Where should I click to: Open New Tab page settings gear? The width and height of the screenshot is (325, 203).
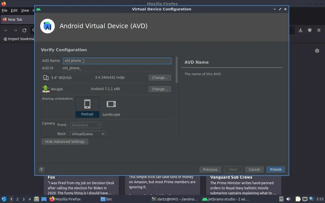pyautogui.click(x=317, y=51)
